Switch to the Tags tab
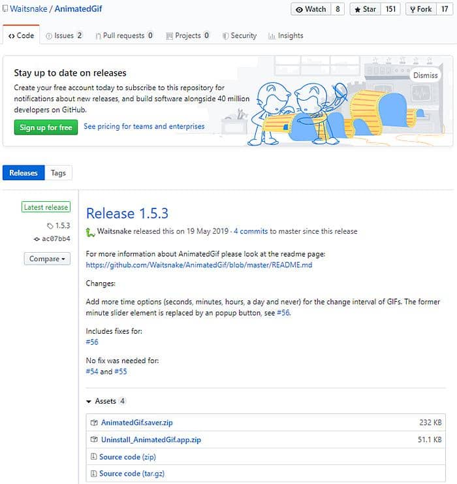 (x=58, y=173)
